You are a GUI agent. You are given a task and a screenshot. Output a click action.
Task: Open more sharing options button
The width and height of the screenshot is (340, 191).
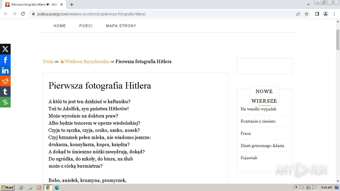[x=5, y=102]
